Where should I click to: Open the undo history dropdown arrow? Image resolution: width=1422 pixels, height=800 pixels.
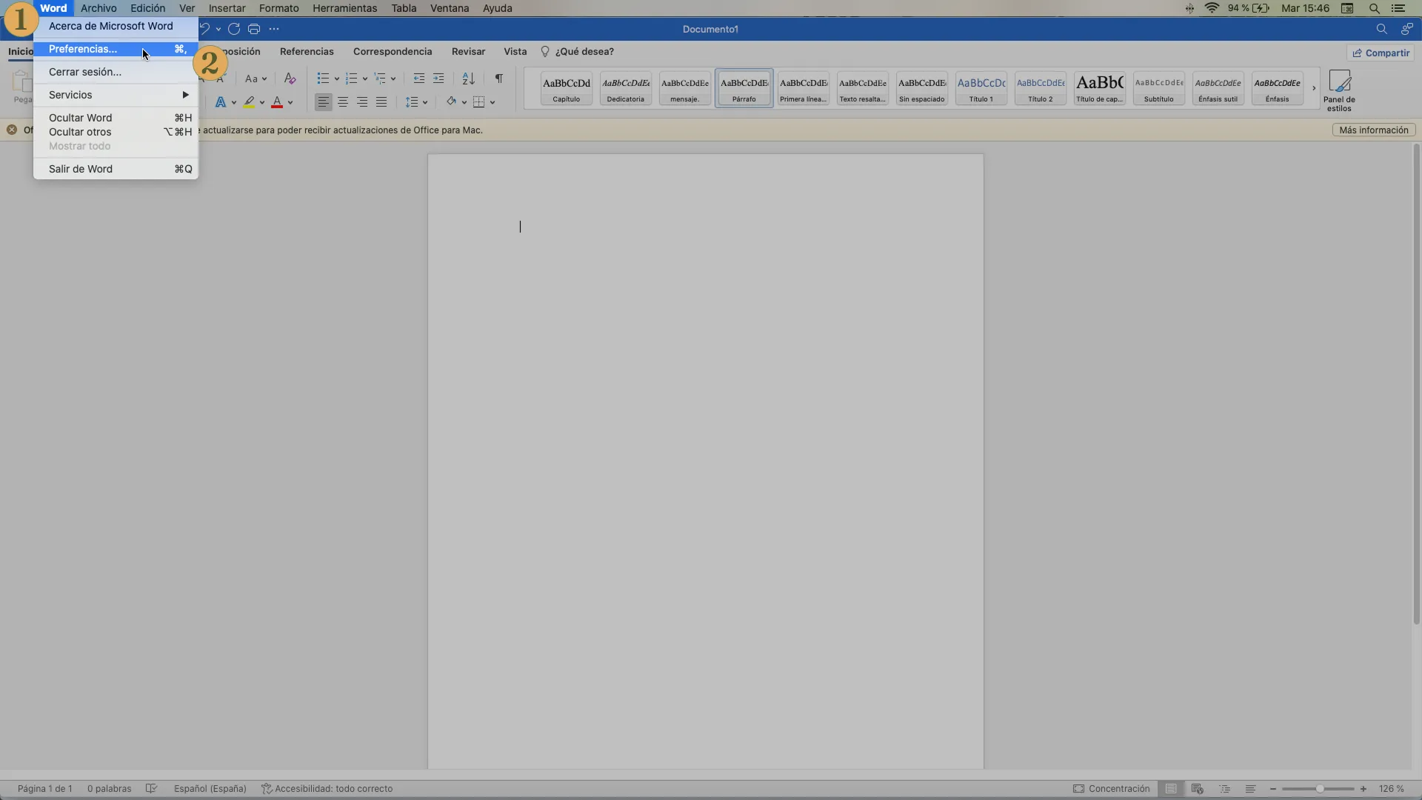coord(218,29)
